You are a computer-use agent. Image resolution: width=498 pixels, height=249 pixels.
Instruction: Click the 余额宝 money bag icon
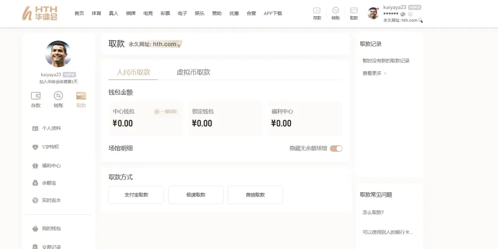[35, 183]
